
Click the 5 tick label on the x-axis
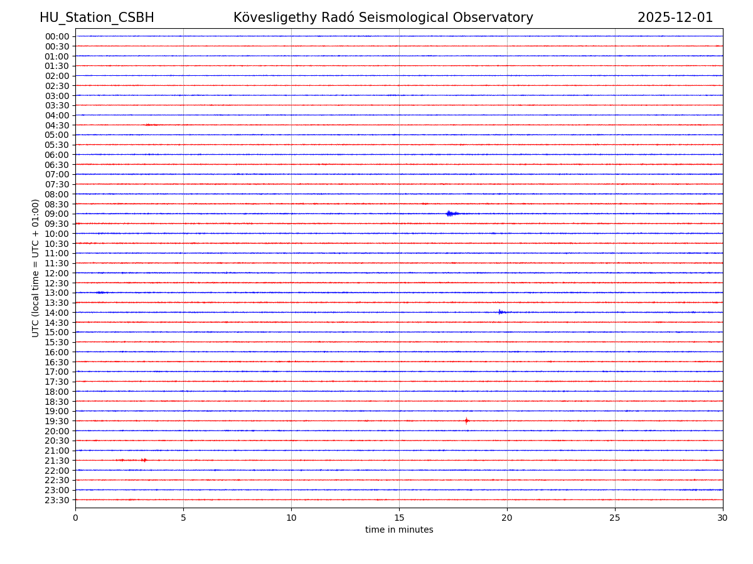pyautogui.click(x=183, y=518)
